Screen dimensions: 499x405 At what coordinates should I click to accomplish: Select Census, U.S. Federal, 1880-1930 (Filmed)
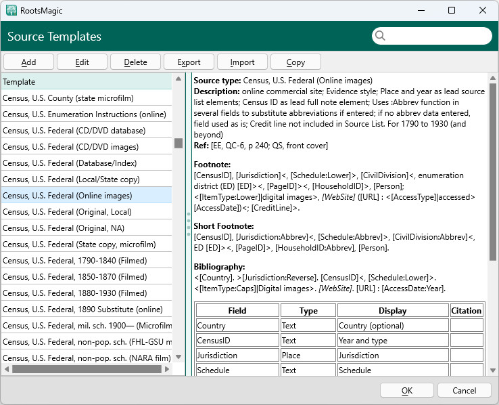87,293
